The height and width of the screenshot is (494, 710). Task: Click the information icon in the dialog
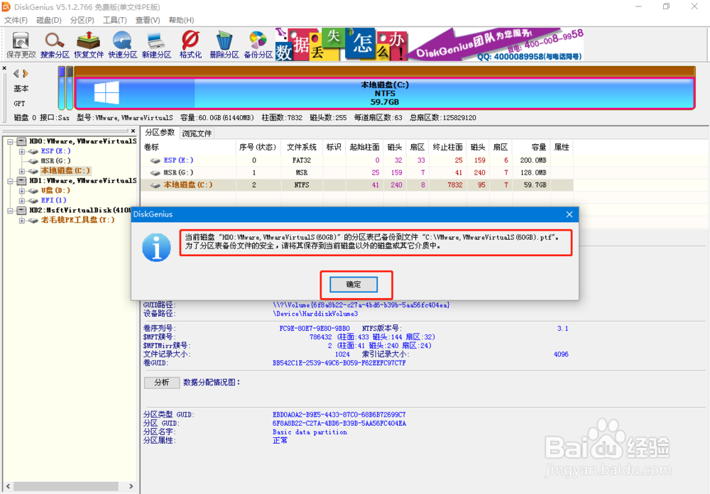coord(157,248)
